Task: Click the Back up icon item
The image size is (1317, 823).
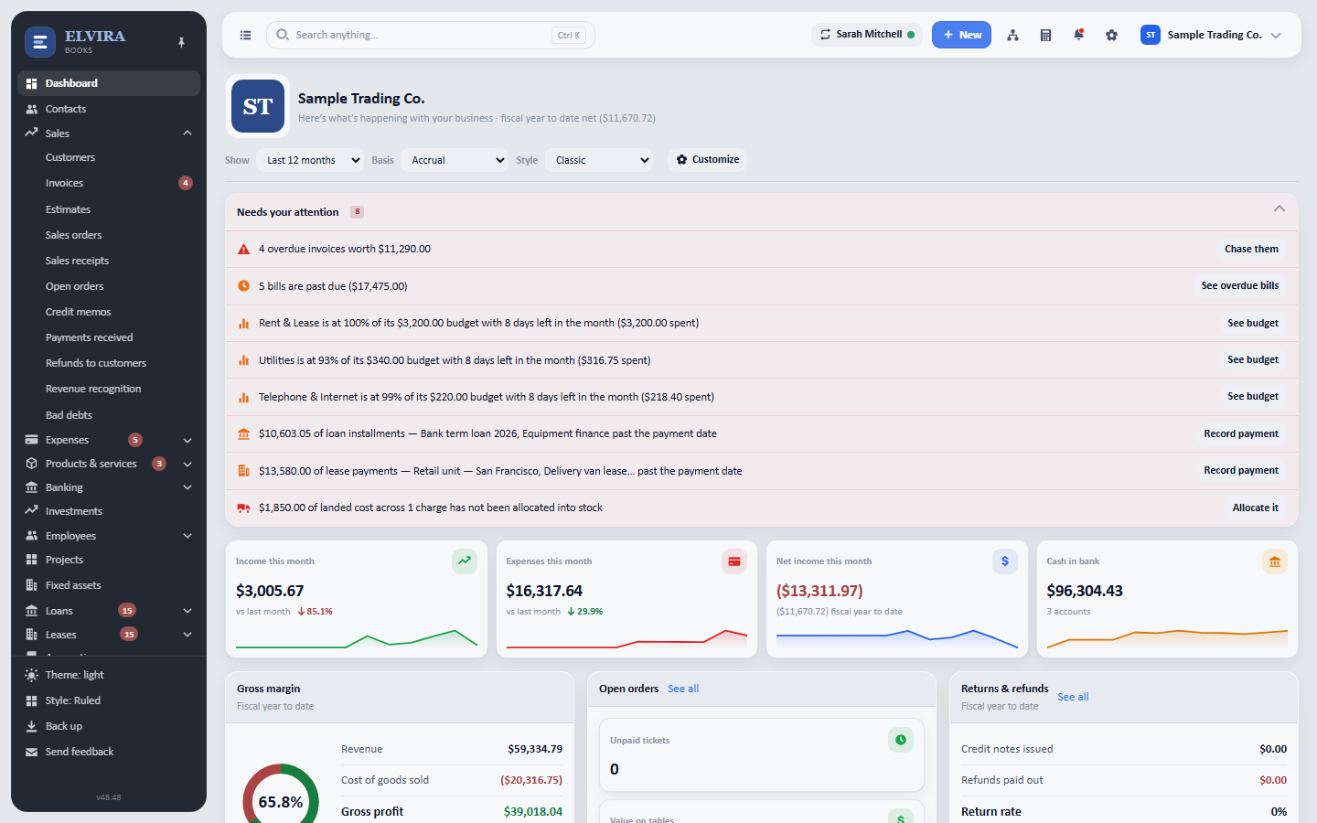Action: click(109, 726)
